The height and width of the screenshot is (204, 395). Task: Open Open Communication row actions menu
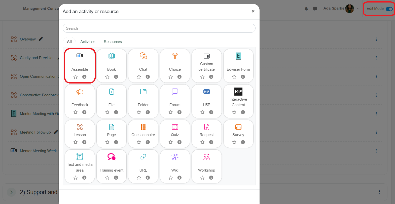click(x=376, y=76)
